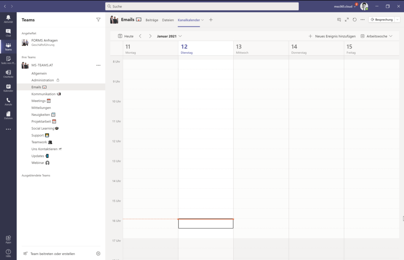The width and height of the screenshot is (404, 260).
Task: Add a new tab with plus icon
Action: point(211,20)
